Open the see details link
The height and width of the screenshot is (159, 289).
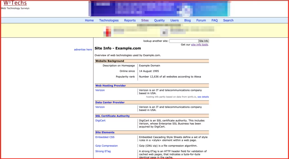click(203, 97)
